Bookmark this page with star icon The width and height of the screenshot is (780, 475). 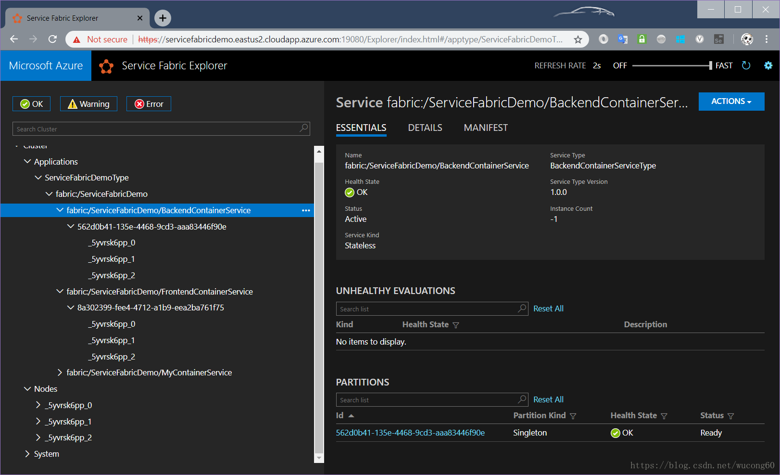tap(578, 39)
